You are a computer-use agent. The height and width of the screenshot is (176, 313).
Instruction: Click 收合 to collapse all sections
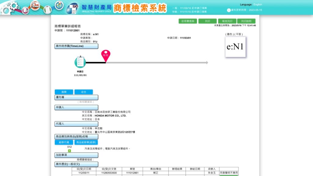pos(84,92)
